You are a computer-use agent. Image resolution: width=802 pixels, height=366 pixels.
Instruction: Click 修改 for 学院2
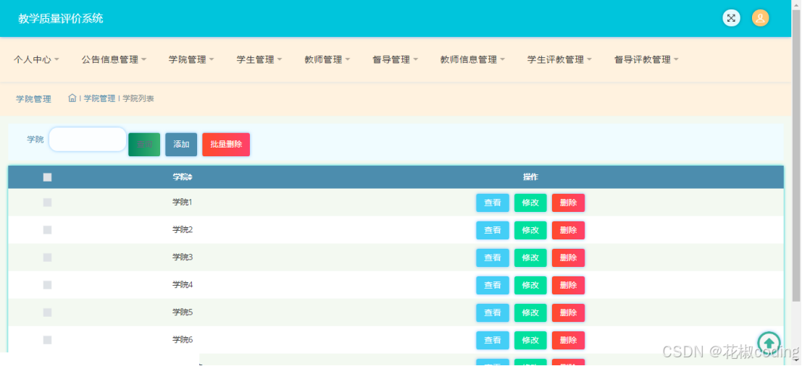(530, 230)
